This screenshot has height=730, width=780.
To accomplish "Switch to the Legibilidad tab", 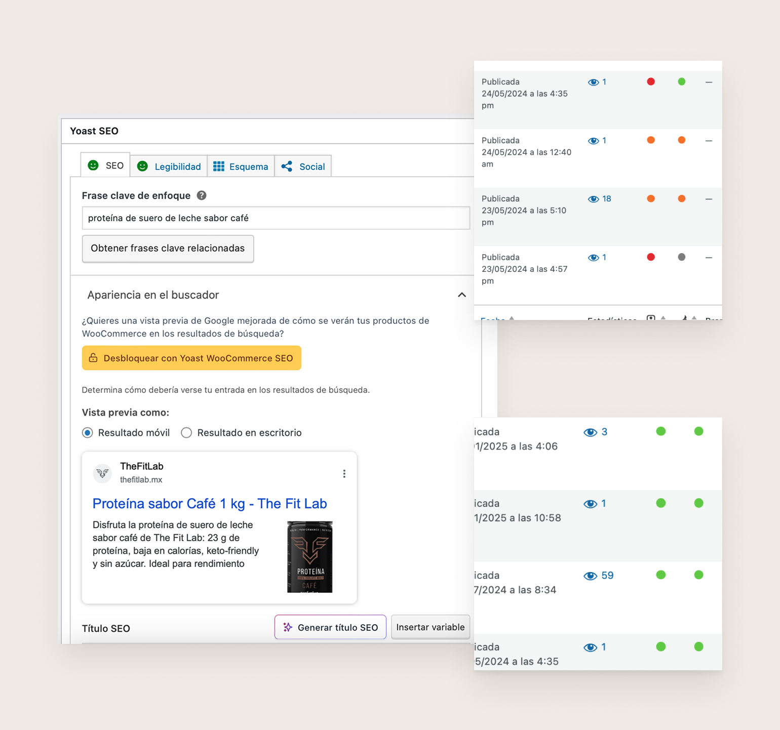I will click(x=177, y=166).
